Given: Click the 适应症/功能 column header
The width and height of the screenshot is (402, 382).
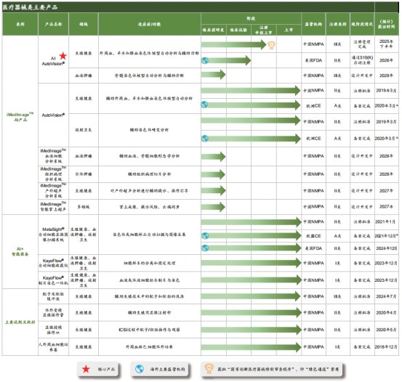Looking at the screenshot, I should [150, 25].
